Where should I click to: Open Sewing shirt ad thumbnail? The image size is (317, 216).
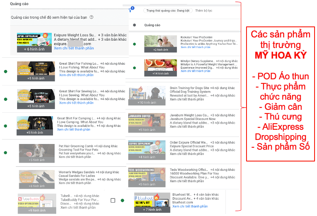pos(36,99)
